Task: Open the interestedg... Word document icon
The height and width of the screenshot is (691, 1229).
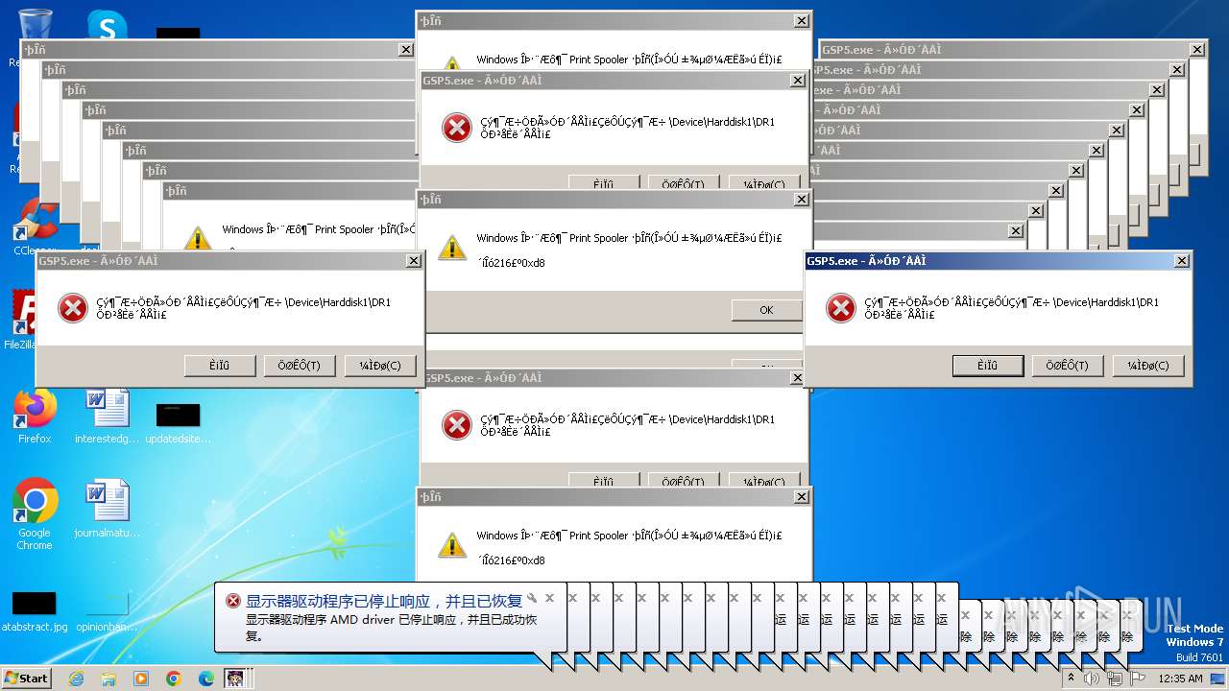Action: (x=107, y=416)
